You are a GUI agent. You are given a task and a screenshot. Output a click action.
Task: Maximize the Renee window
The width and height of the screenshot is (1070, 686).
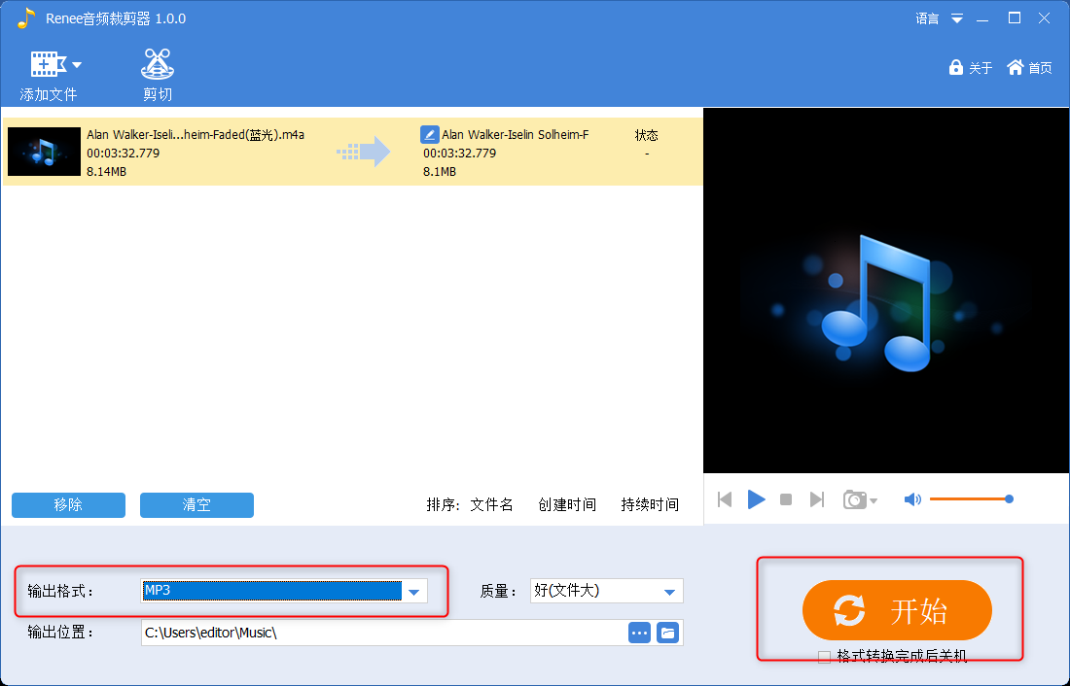1015,18
